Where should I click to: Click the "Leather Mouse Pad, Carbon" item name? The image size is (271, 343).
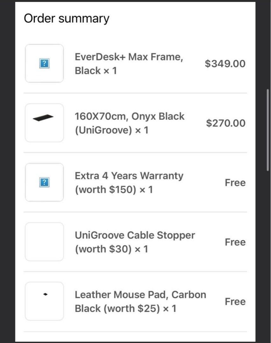(x=140, y=295)
